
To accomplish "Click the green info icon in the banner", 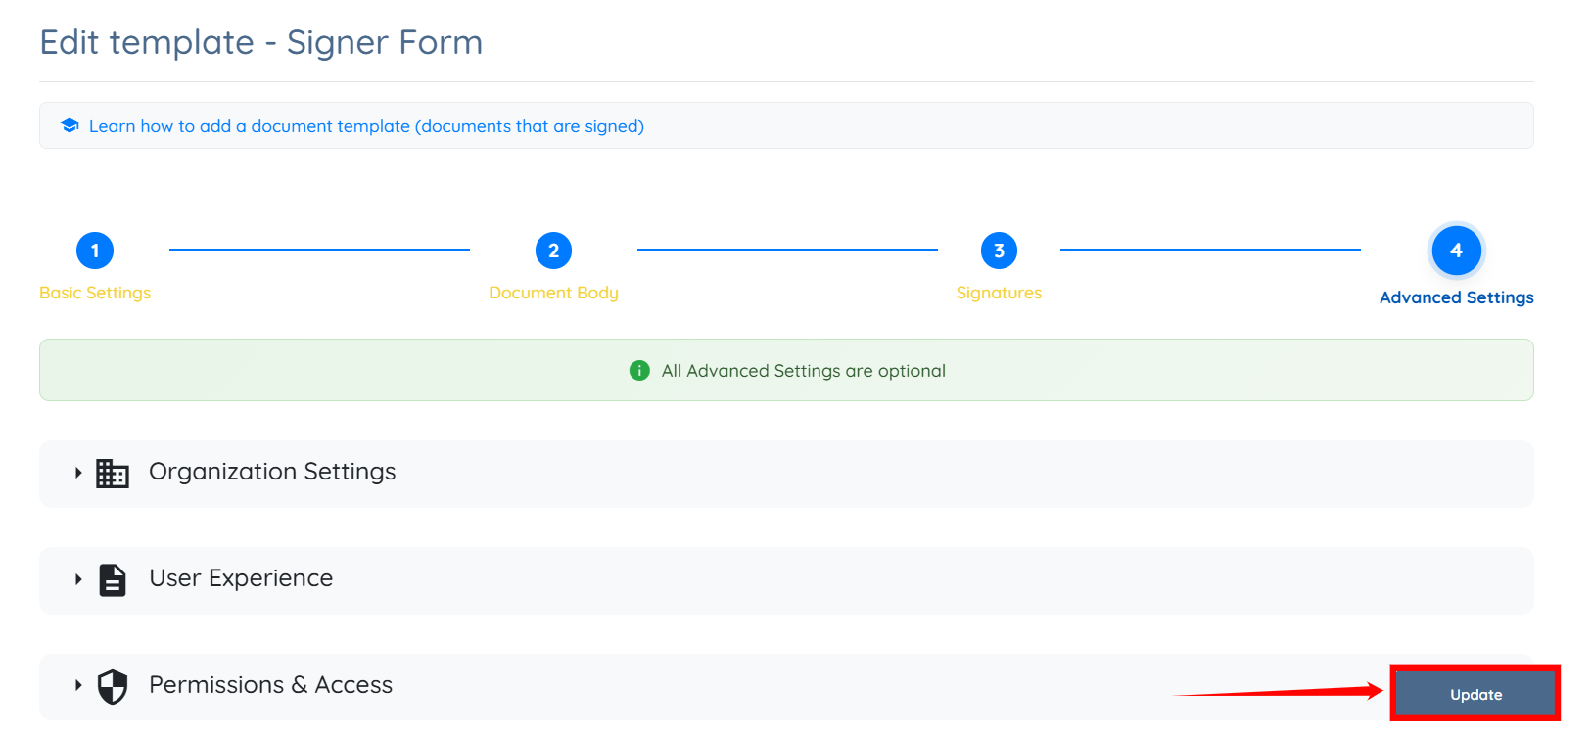I will [639, 370].
